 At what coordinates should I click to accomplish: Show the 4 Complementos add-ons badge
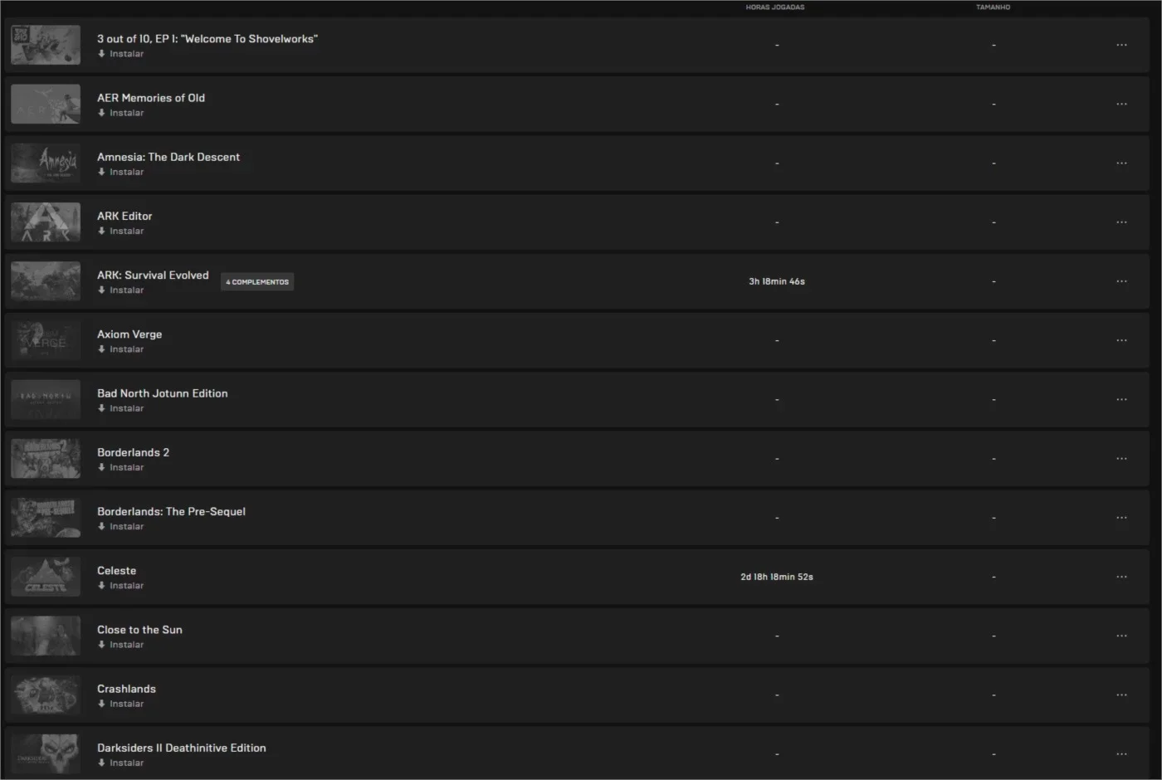coord(257,282)
